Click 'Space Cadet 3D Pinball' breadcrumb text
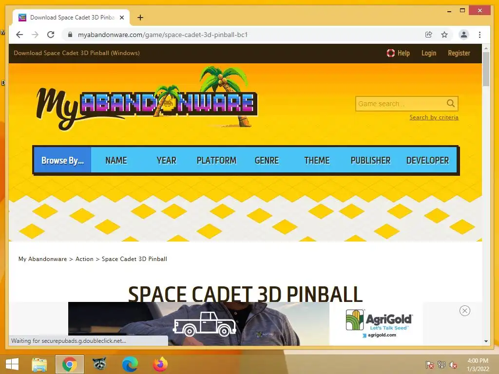The height and width of the screenshot is (374, 499). 134,259
